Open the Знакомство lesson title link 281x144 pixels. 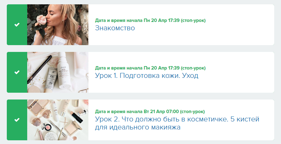[115, 28]
